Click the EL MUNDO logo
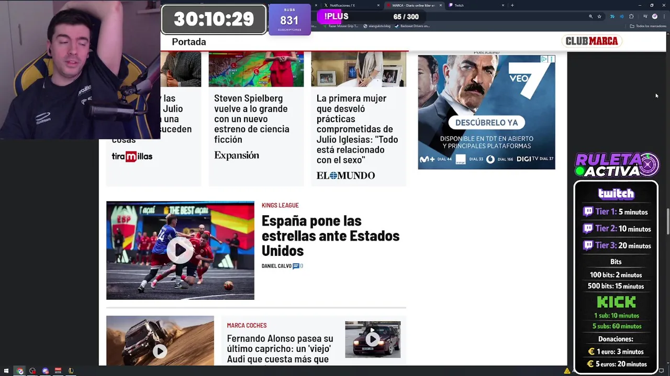 point(345,175)
